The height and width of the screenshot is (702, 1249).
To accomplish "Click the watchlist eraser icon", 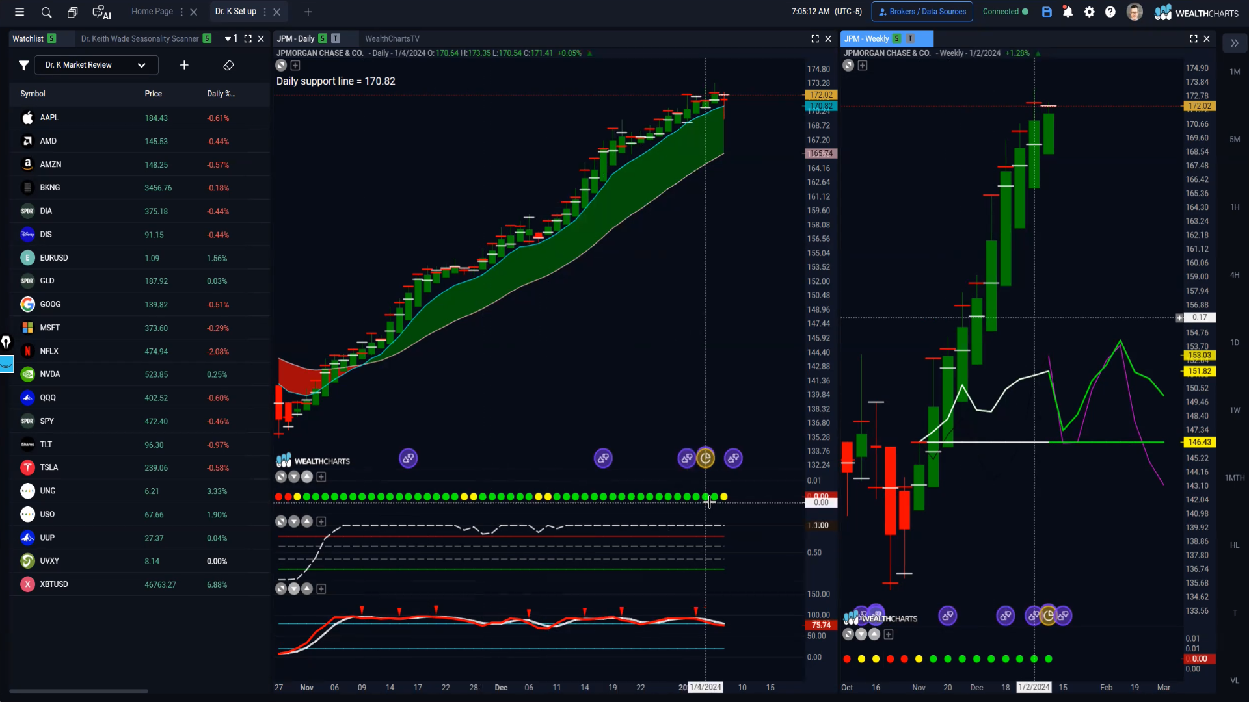I will [x=228, y=65].
